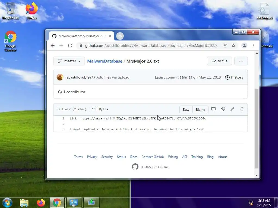Open the MalwareDatabase repository link
The height and width of the screenshot is (208, 278).
pyautogui.click(x=105, y=61)
